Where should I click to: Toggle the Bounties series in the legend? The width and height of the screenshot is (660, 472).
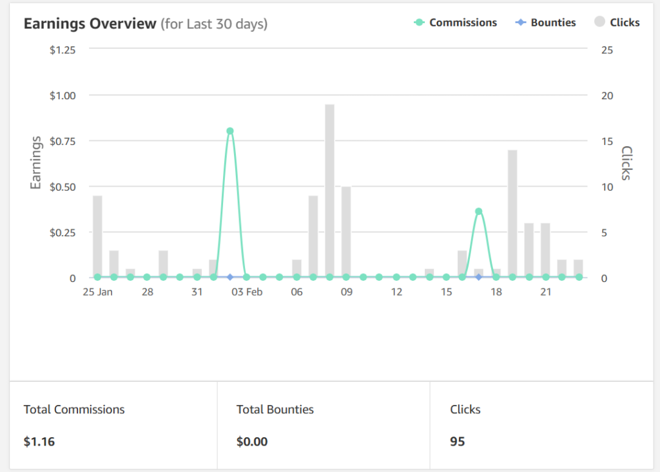coord(552,23)
